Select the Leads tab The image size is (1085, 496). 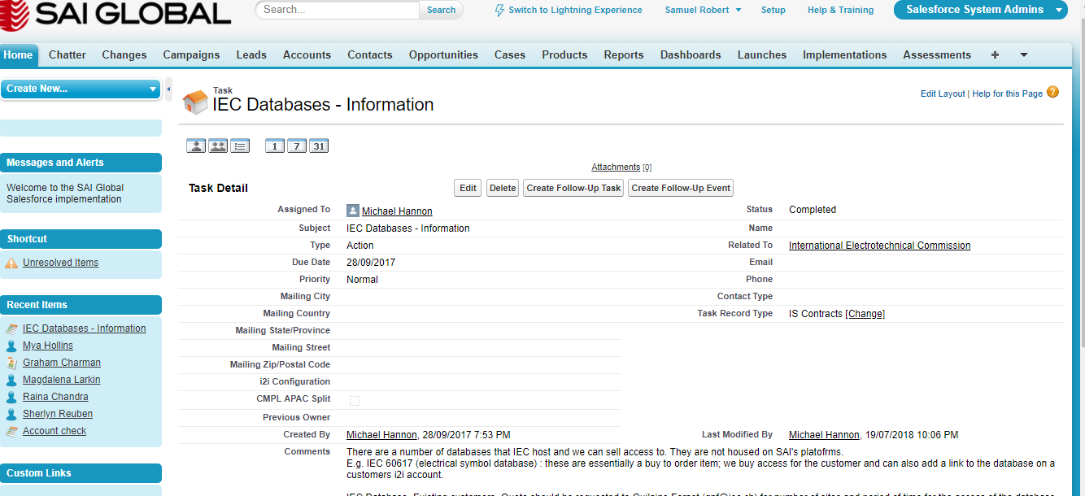point(251,54)
